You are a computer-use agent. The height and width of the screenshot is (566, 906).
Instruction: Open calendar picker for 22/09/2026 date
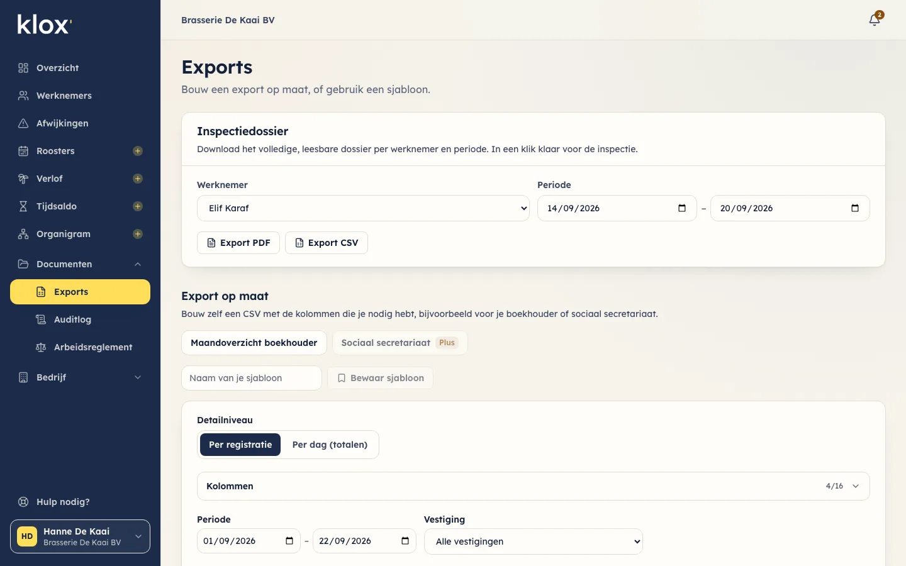tap(405, 541)
